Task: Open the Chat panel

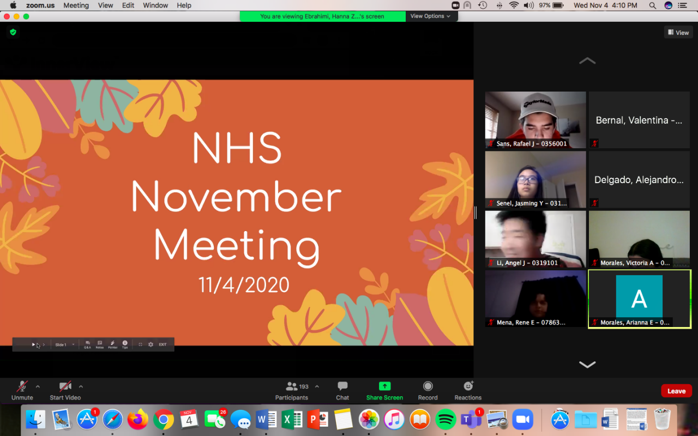Action: (342, 391)
